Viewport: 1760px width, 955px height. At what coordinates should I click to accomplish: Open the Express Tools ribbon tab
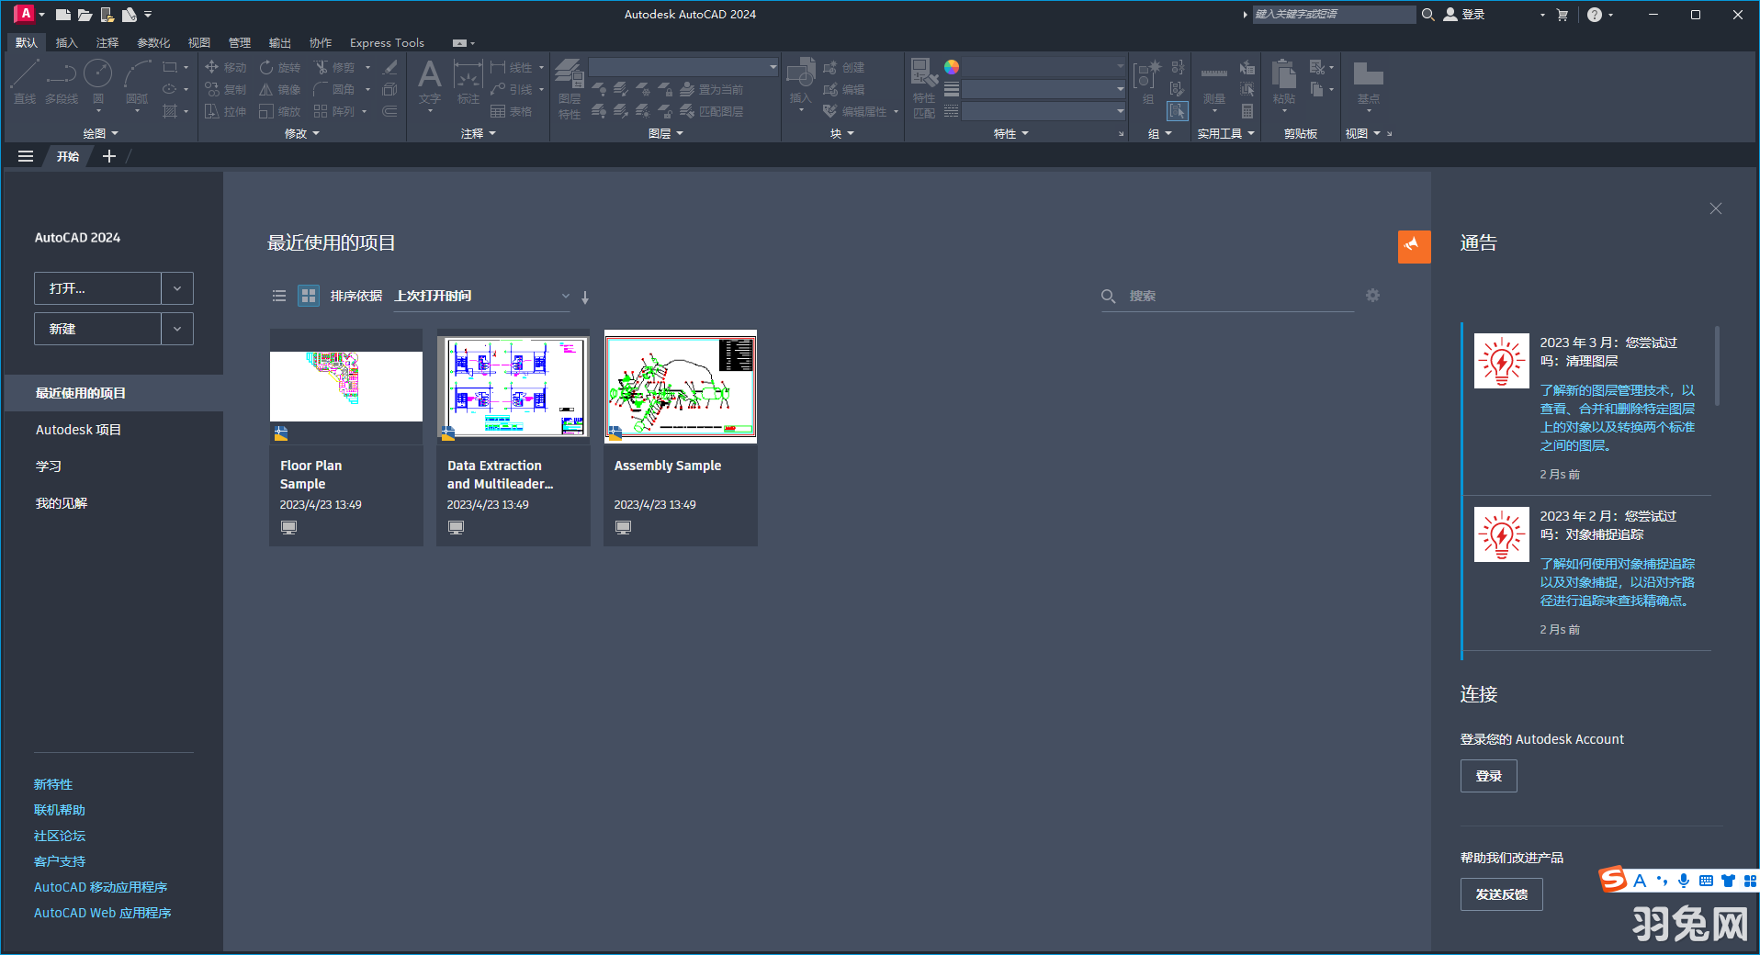387,42
